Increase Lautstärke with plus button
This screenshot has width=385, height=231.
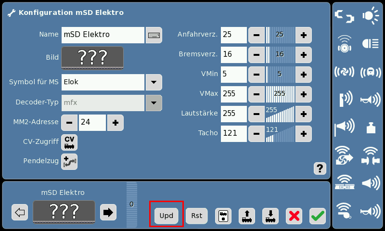(304, 114)
